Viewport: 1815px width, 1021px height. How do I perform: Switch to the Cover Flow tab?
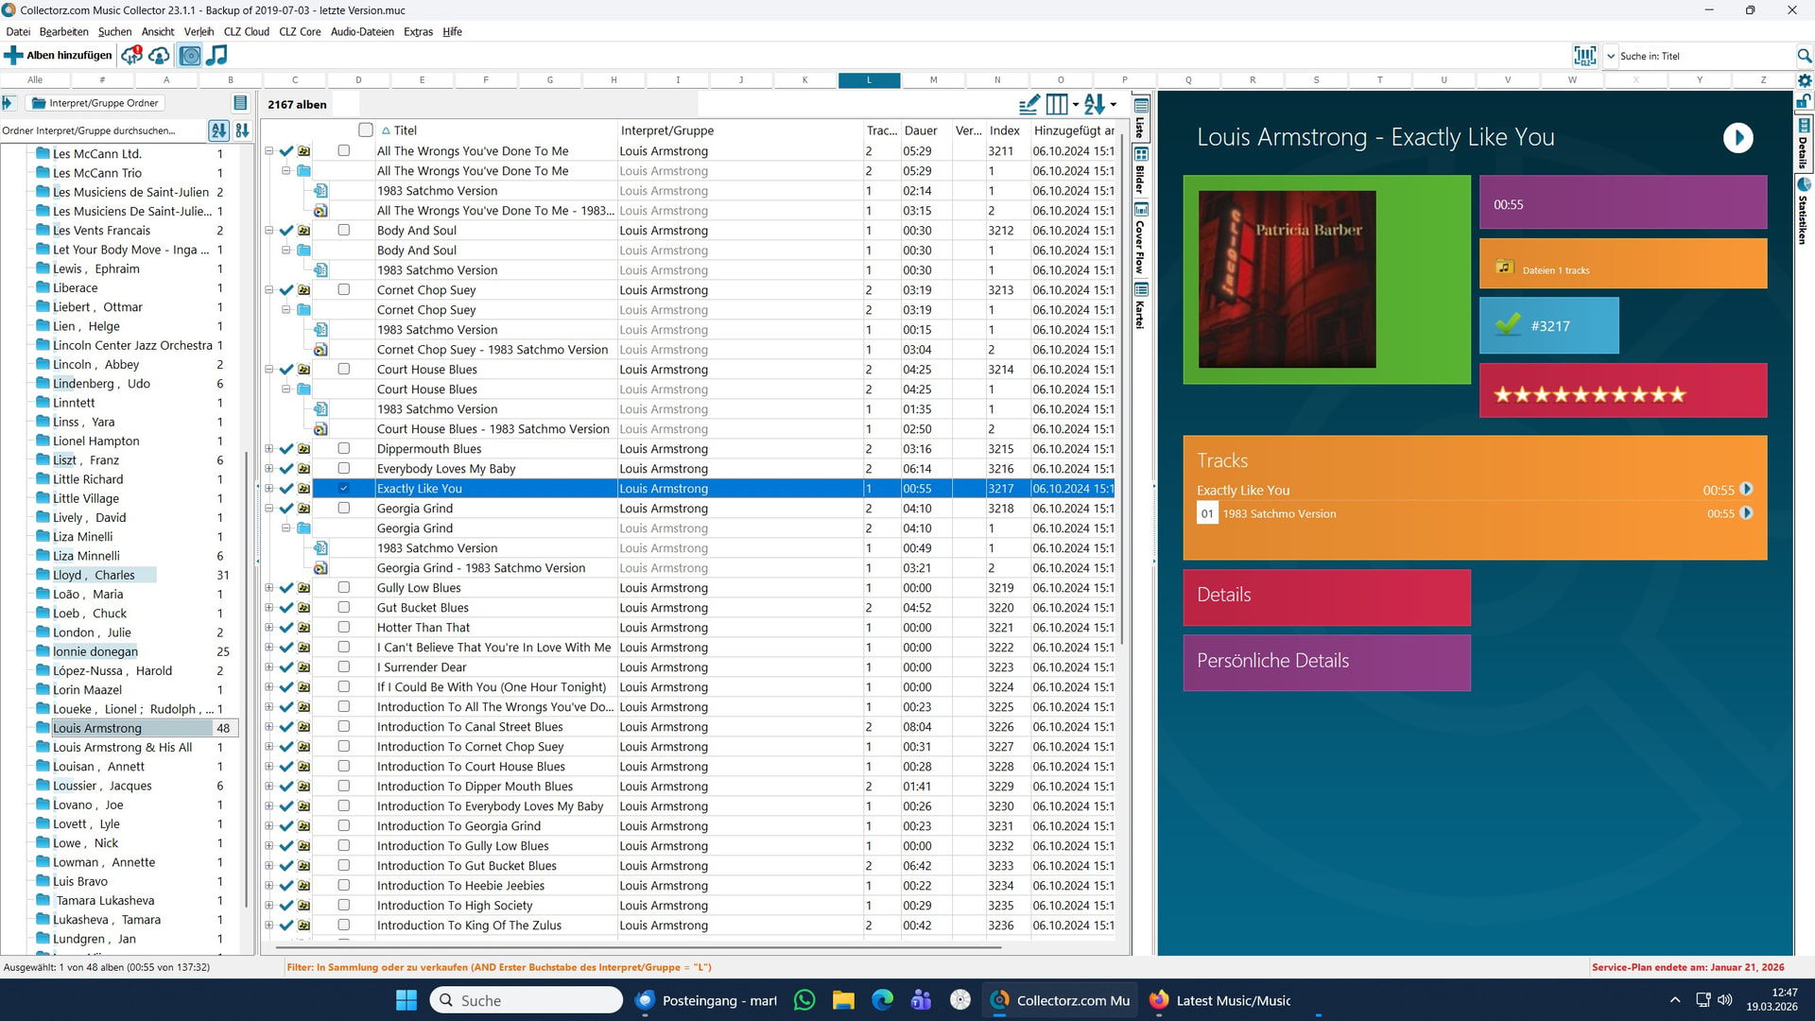(x=1141, y=239)
